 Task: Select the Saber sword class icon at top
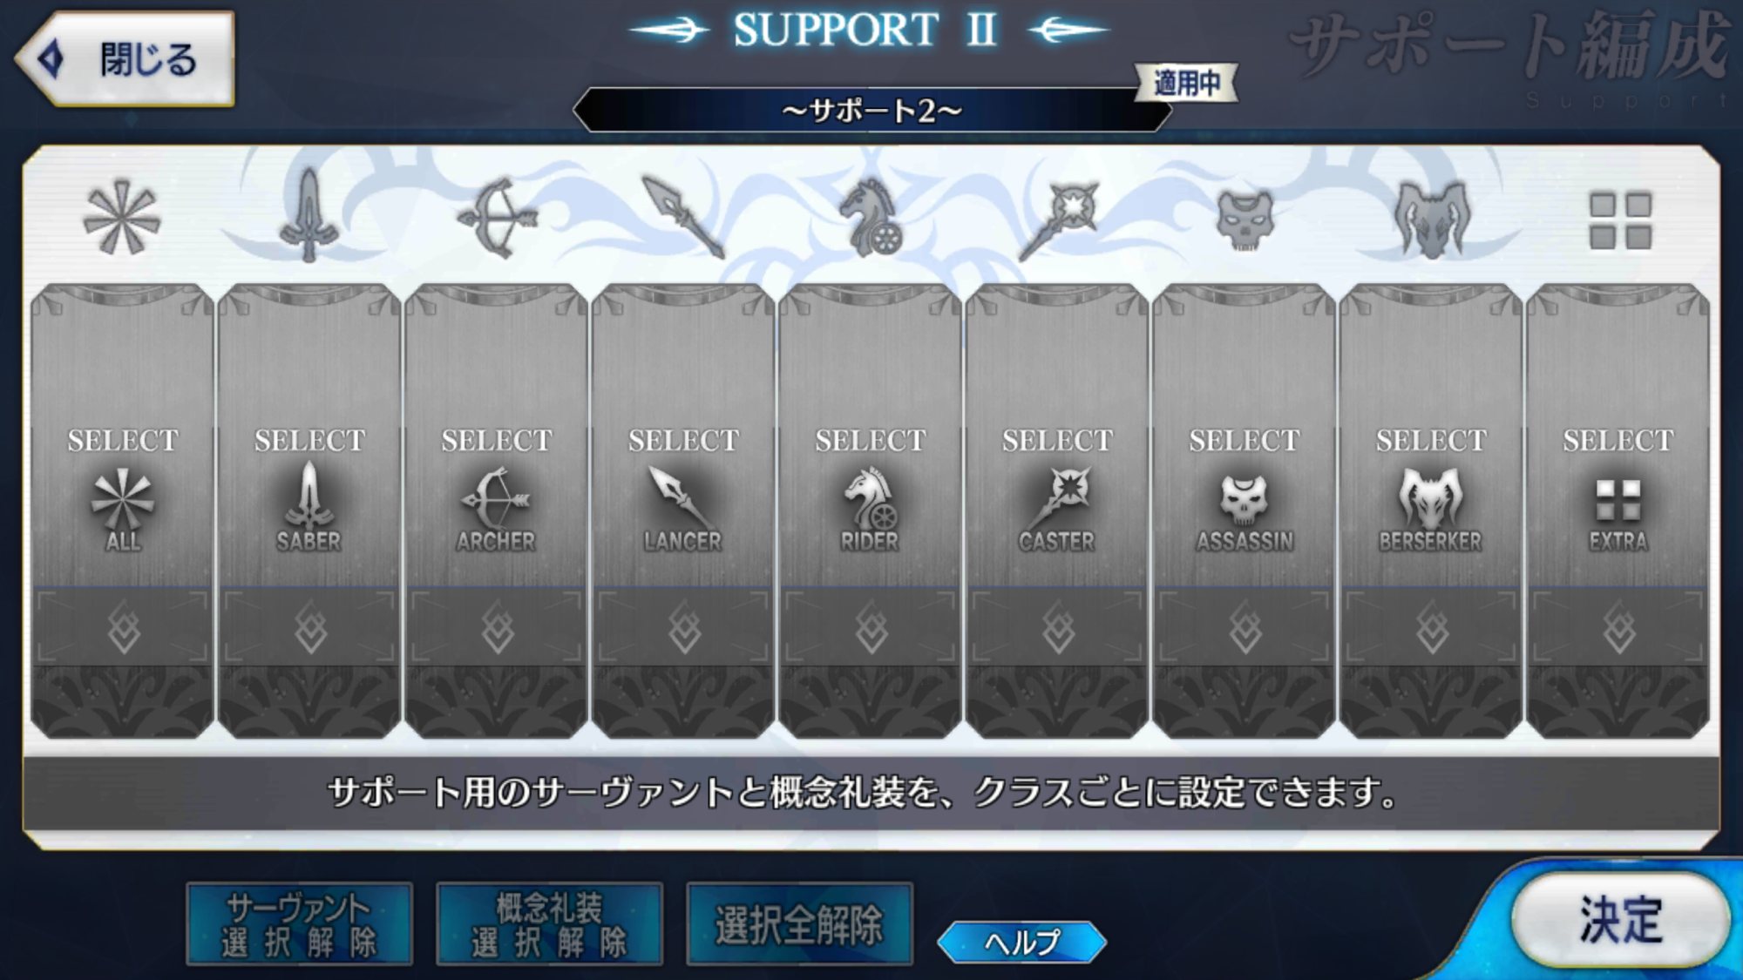309,216
